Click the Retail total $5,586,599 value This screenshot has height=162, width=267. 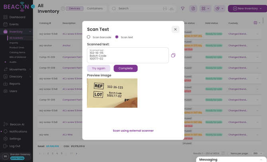pos(53,146)
